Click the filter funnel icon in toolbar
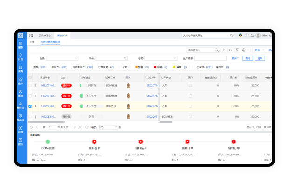289x196 pixels. [237, 50]
